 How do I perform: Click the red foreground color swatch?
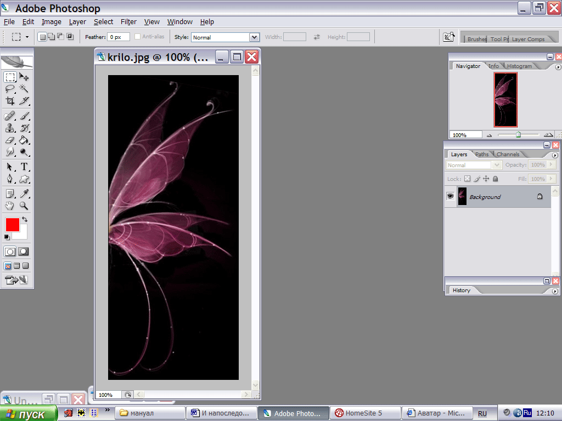(x=12, y=224)
